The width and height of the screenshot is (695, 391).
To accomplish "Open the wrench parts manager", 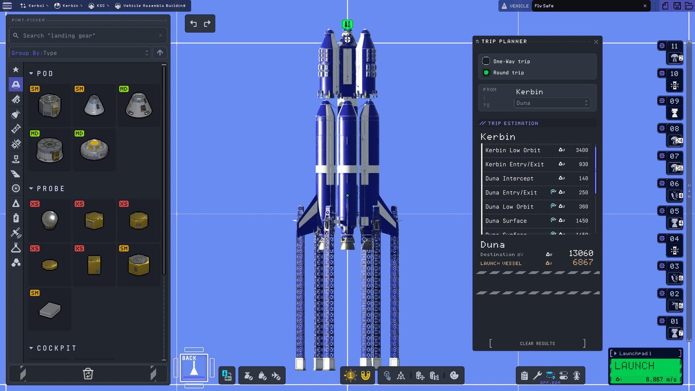I will click(x=538, y=375).
